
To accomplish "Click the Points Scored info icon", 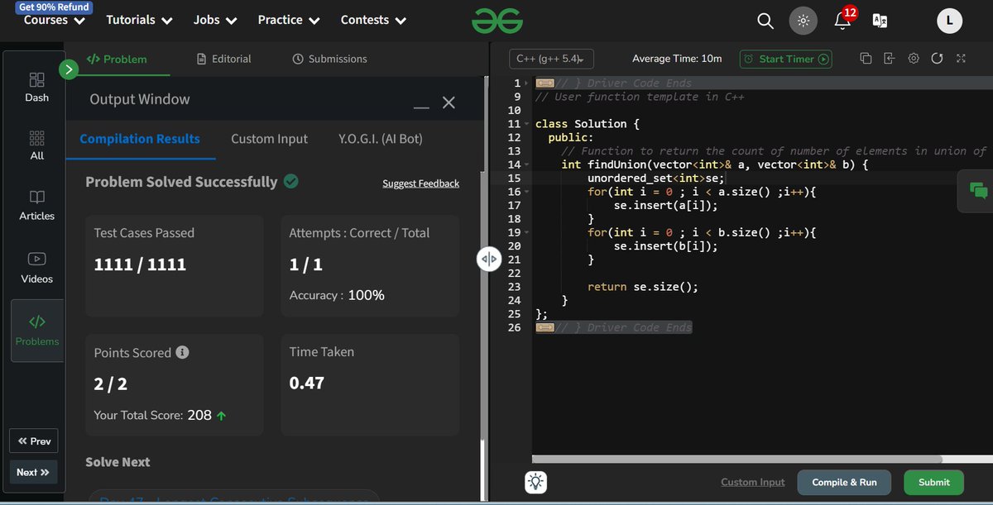I will (183, 352).
